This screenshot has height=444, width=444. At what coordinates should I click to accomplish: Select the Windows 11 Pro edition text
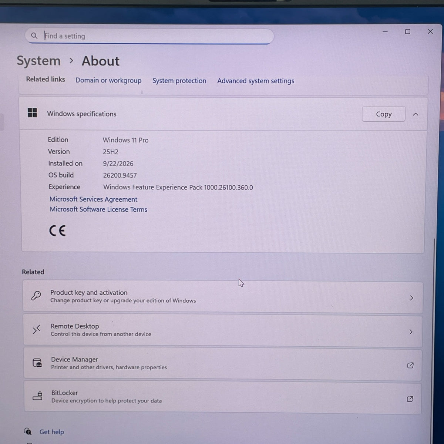point(125,140)
